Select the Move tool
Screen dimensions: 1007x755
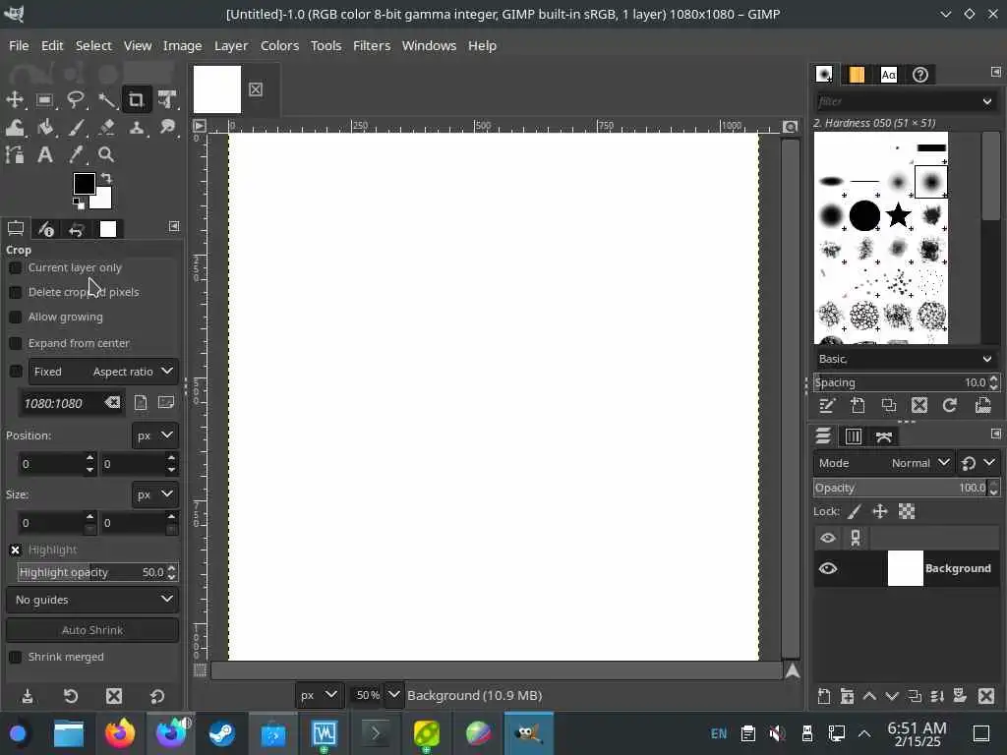[15, 99]
